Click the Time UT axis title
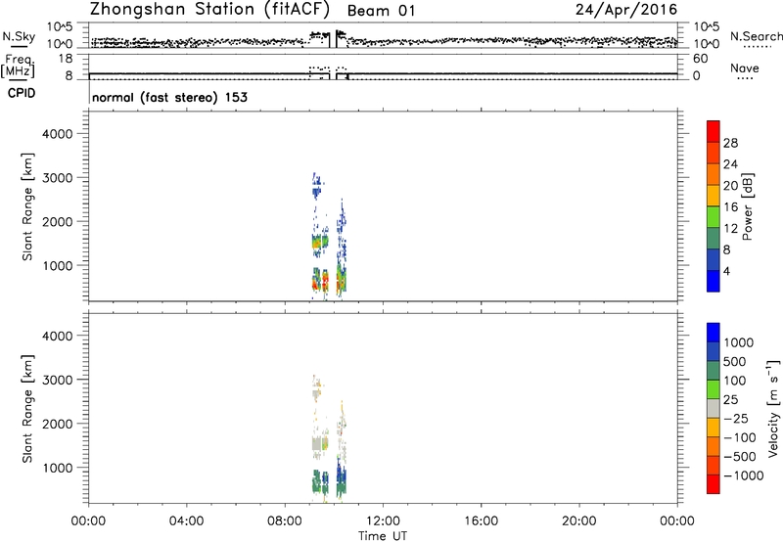Viewport: 783px width, 542px height. (x=383, y=535)
